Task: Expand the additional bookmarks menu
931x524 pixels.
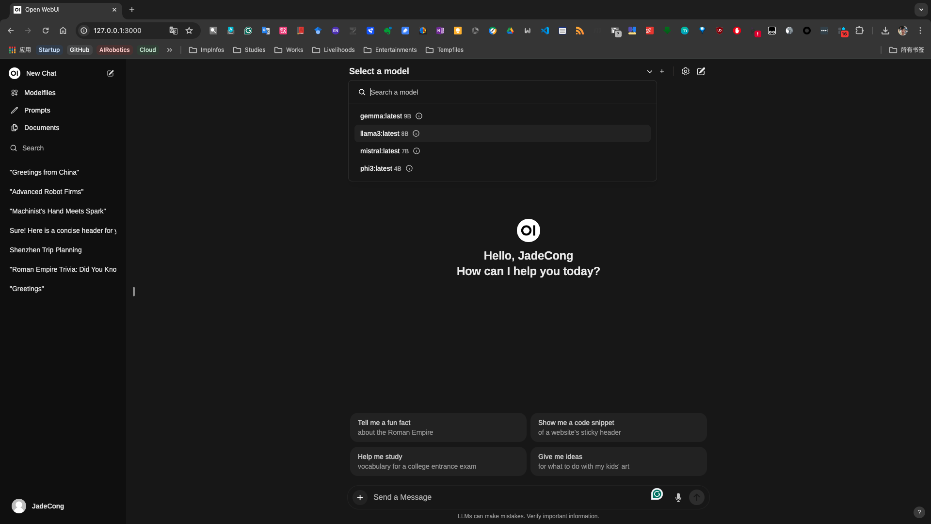Action: pos(170,50)
